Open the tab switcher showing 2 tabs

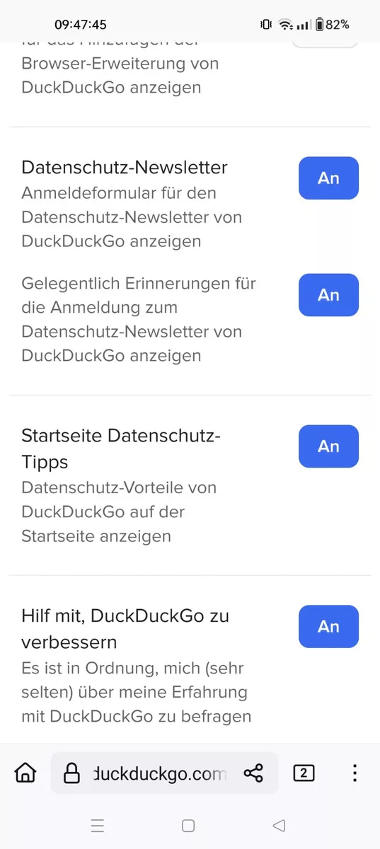pyautogui.click(x=304, y=773)
